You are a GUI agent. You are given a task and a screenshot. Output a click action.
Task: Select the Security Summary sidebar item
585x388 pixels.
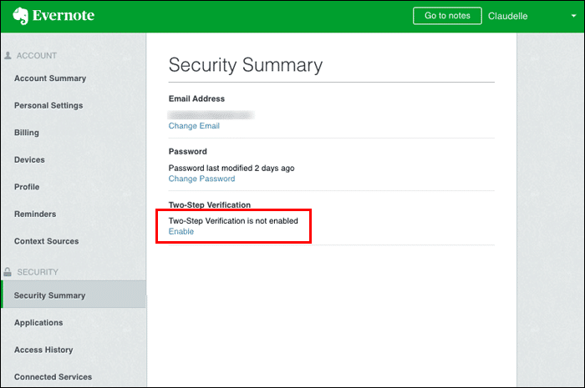coord(74,295)
